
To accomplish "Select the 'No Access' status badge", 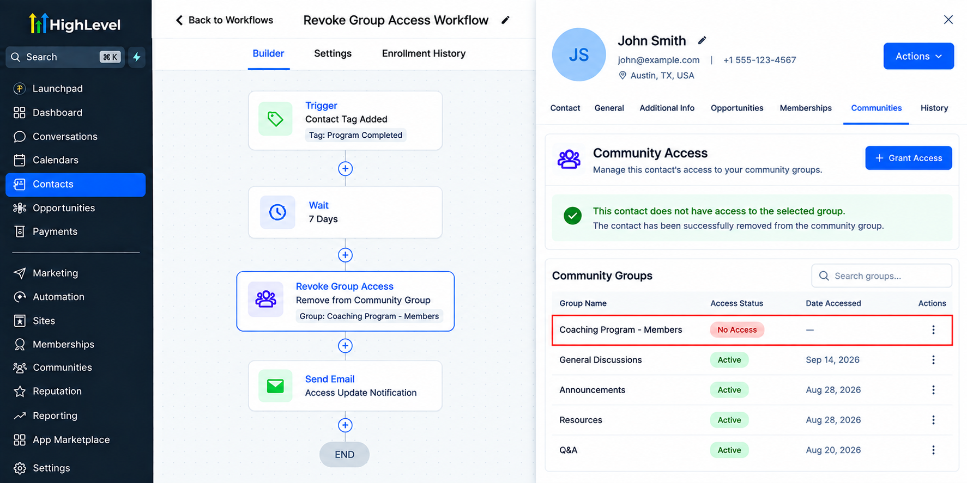I will tap(737, 330).
